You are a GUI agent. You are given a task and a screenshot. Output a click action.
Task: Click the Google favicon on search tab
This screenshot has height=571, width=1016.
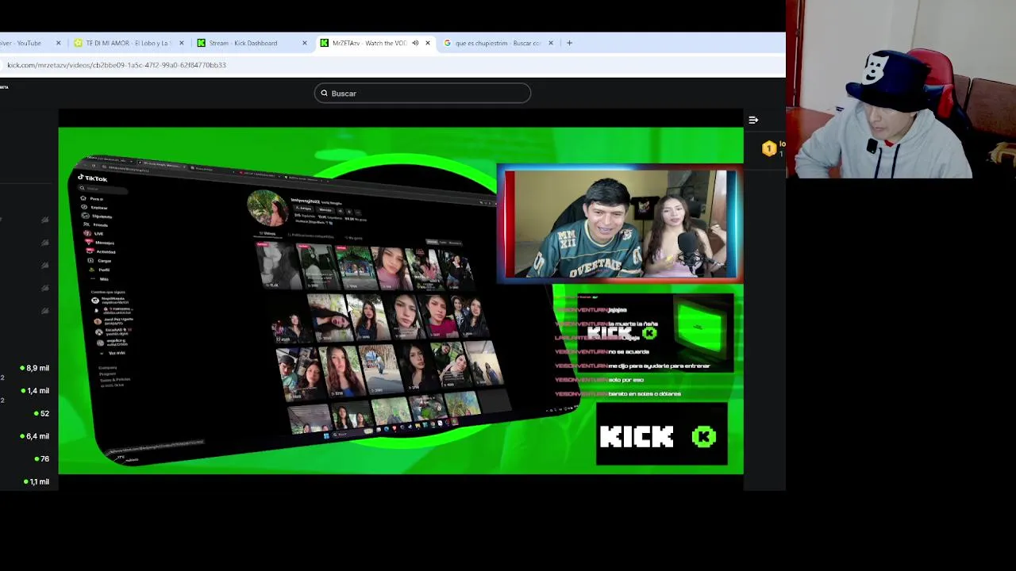coord(448,43)
